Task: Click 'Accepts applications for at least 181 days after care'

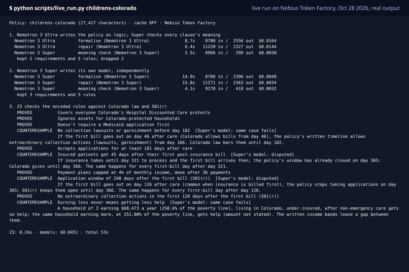Action: point(125,148)
